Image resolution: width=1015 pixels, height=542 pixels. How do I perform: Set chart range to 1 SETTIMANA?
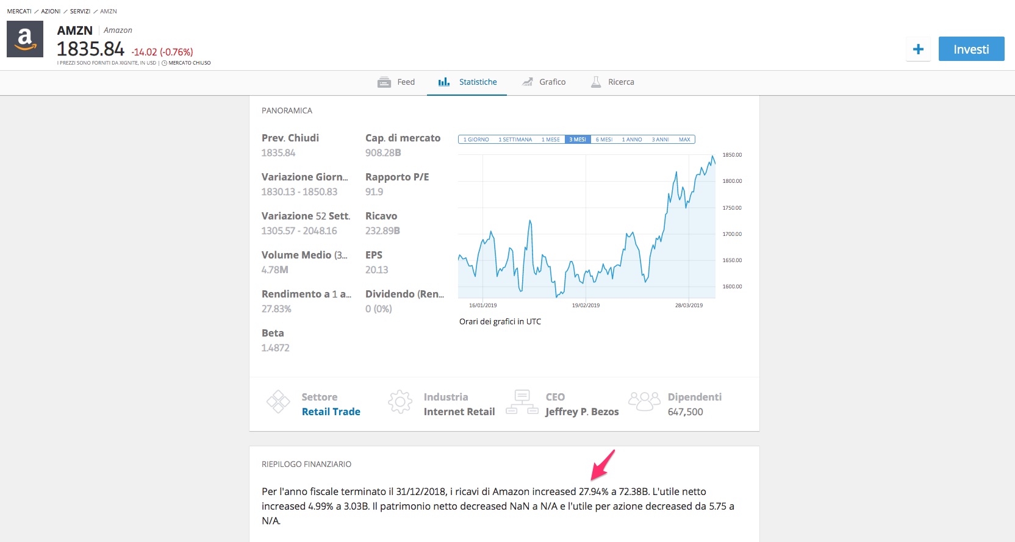coord(515,140)
